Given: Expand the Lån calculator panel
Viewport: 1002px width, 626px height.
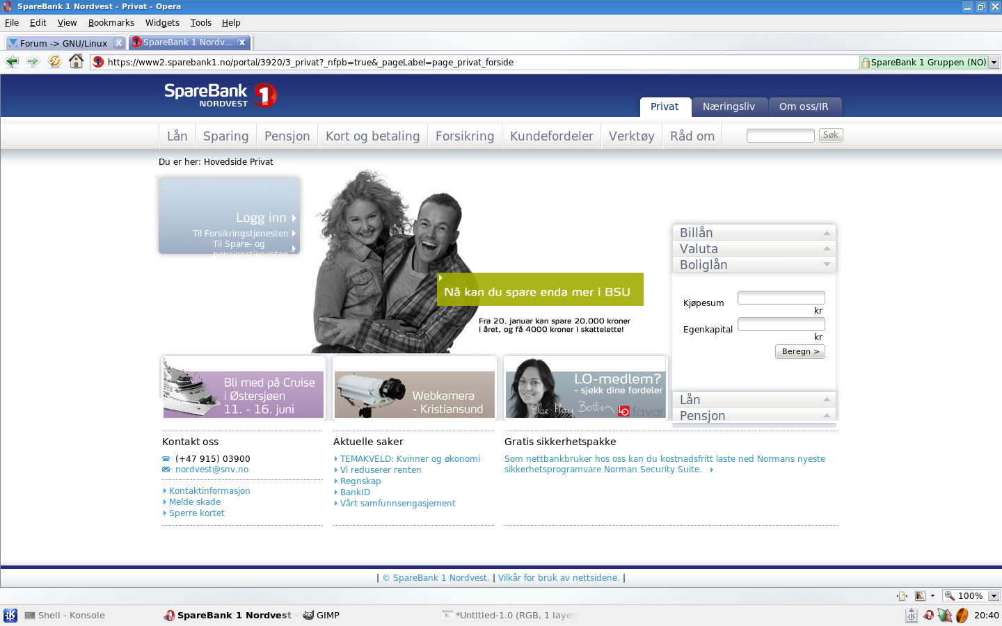Looking at the screenshot, I should click(754, 399).
